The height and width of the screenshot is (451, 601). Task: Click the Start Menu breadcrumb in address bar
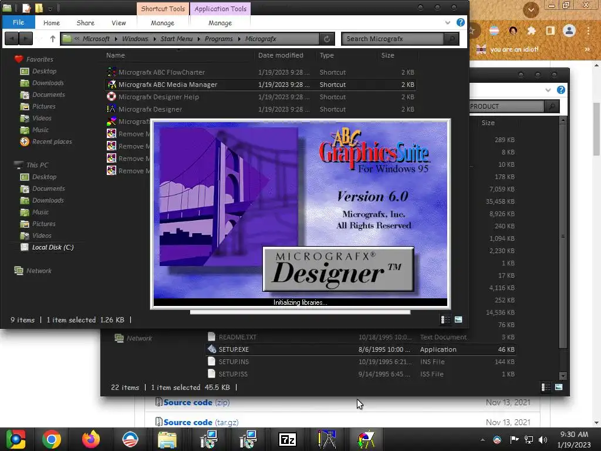(176, 39)
